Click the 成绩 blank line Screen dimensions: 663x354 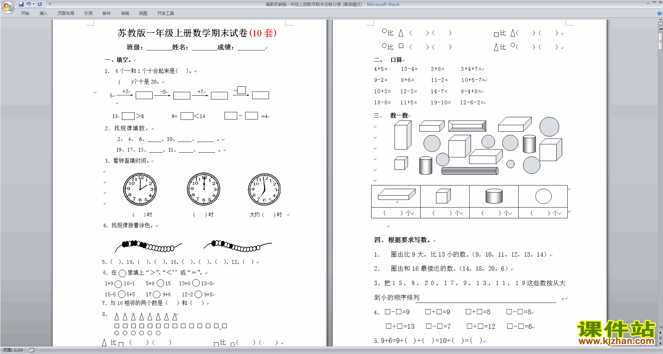[x=251, y=48]
